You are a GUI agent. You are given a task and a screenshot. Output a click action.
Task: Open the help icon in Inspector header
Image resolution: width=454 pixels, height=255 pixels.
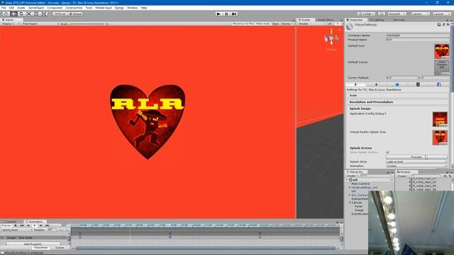[x=439, y=25]
